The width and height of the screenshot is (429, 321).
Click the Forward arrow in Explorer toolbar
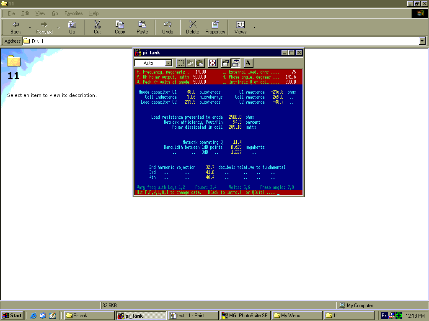pyautogui.click(x=44, y=27)
